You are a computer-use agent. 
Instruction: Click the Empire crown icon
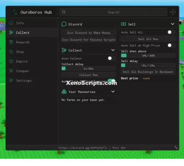coord(11,61)
